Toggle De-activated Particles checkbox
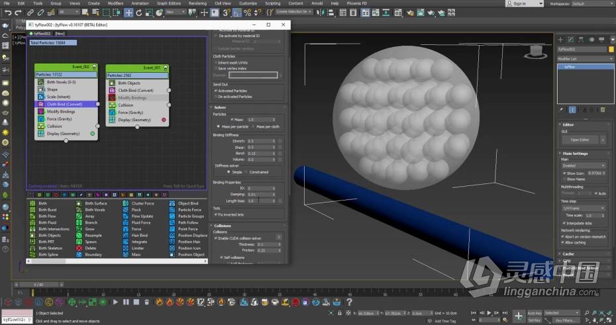 [216, 97]
